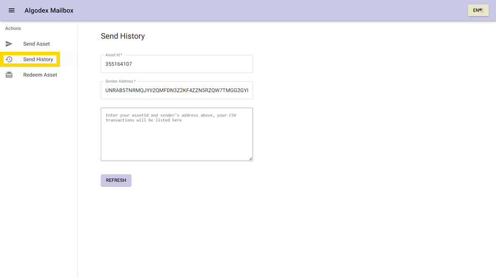Screen dimensions: 496x278
Task: Click the Asset Id field label
Action: click(x=113, y=55)
